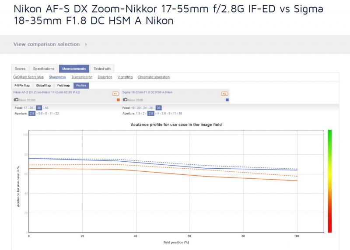Viewport: 350px width, 250px height.
Task: Open the Tested with tab
Action: tap(102, 69)
